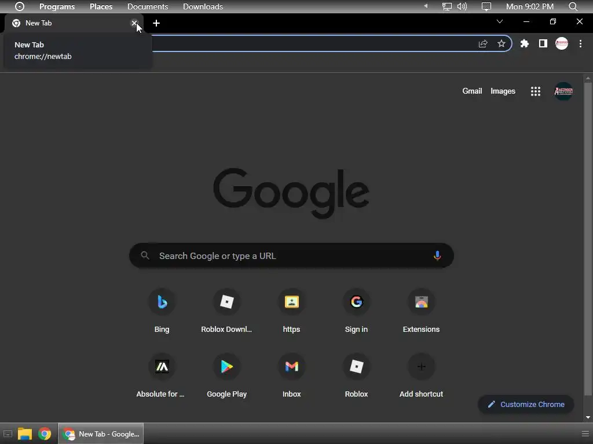
Task: Open the system search magnifier in the top panel
Action: [573, 6]
